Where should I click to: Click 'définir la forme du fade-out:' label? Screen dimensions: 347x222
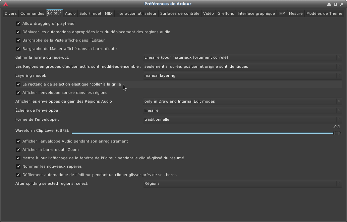coord(42,58)
